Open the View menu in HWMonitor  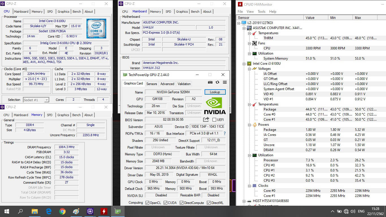click(x=250, y=12)
